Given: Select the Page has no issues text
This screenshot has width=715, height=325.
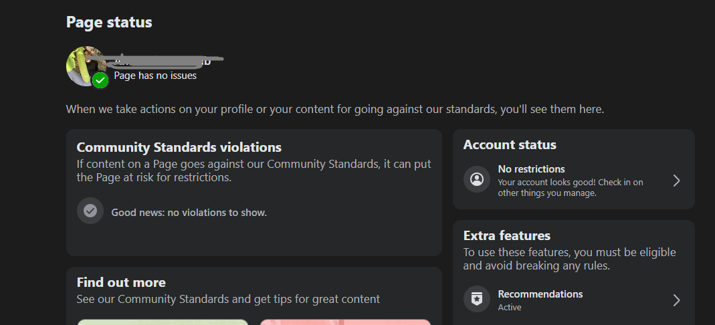Looking at the screenshot, I should click(x=155, y=76).
